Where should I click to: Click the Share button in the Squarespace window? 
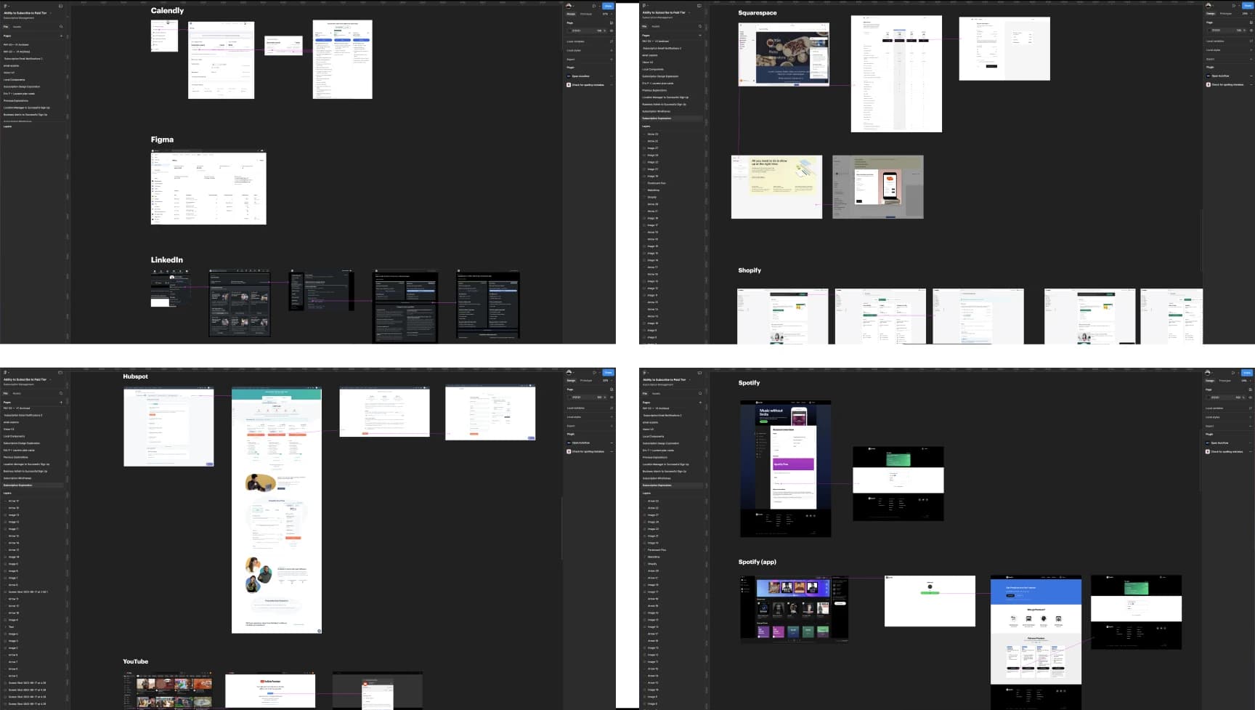tap(1247, 6)
